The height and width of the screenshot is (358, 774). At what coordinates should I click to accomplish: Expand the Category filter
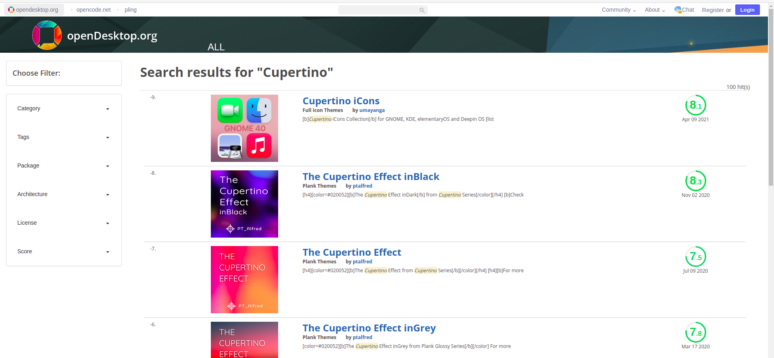pos(64,109)
